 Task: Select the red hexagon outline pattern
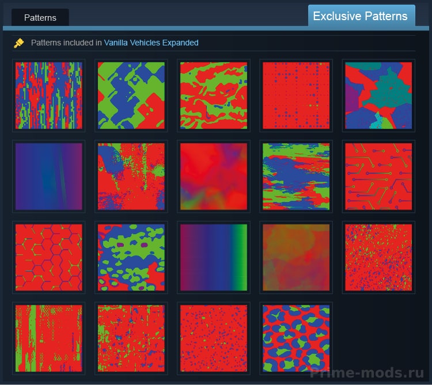pos(49,257)
